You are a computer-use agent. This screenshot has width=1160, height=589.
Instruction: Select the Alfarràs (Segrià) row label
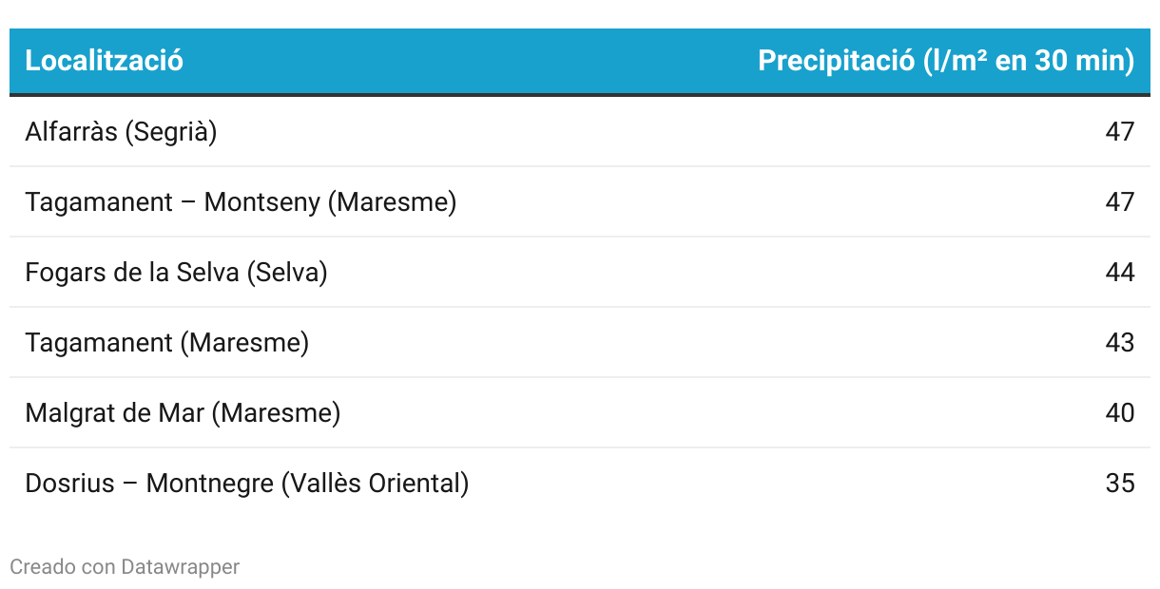121,131
